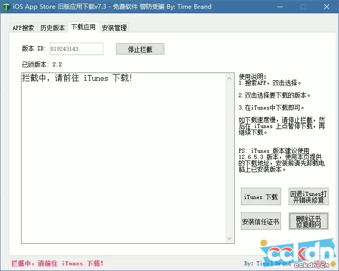
Task: Click the 停止拦截 button
Action: (x=140, y=49)
